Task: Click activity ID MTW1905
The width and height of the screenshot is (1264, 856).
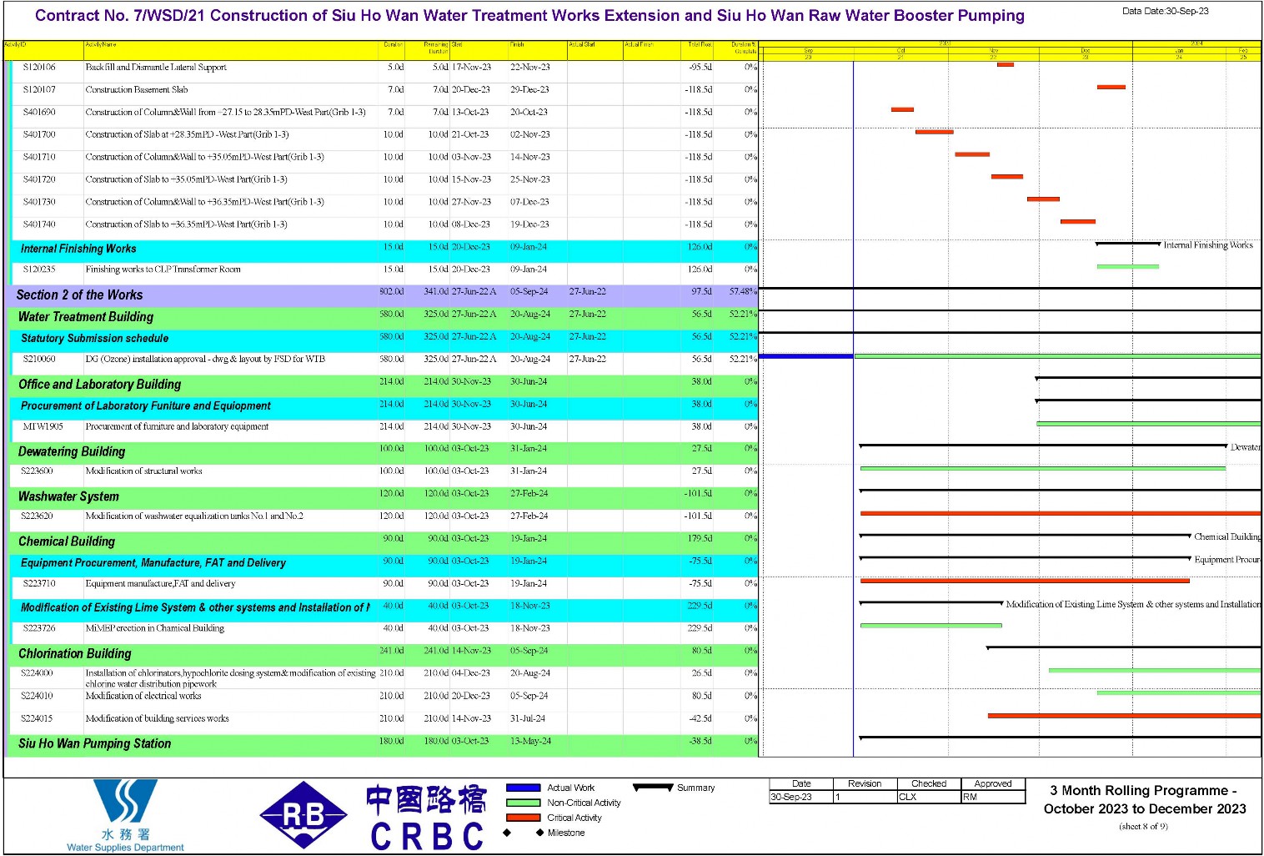Action: click(43, 427)
